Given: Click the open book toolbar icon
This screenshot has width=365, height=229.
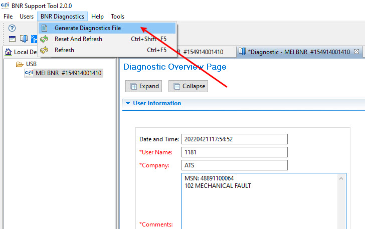Looking at the screenshot, I should [23, 39].
